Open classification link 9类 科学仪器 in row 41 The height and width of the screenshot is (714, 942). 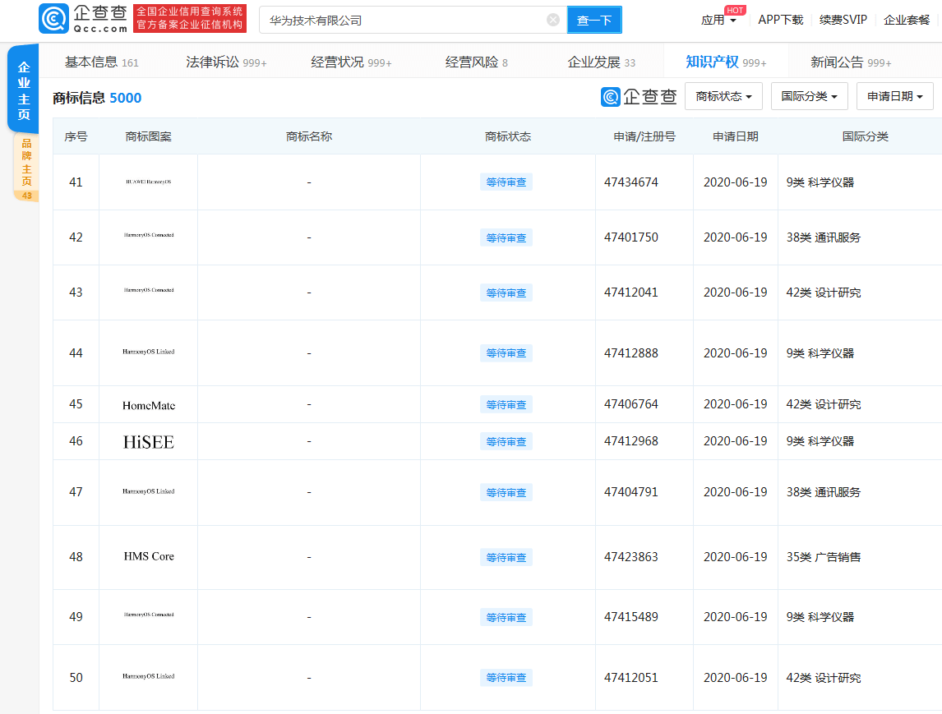pos(822,182)
